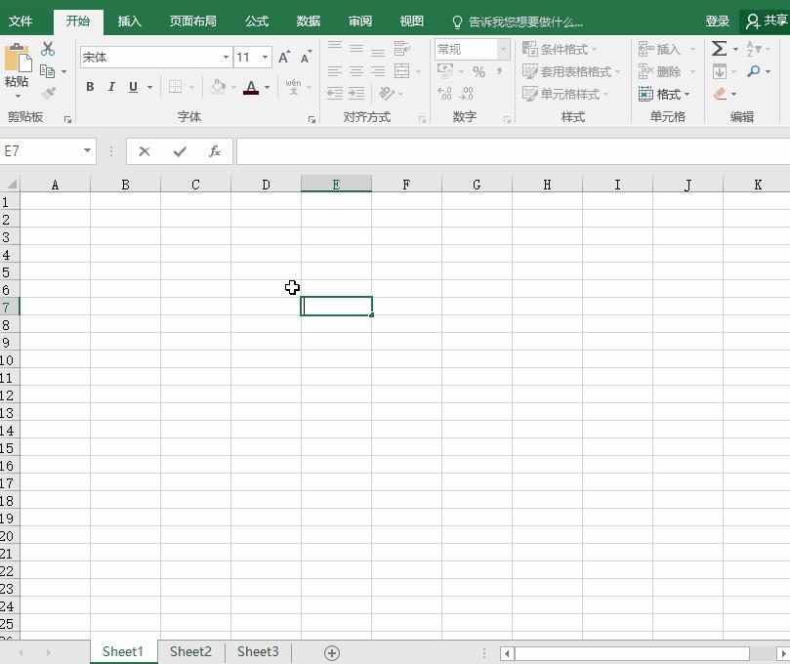Toggle bold formatting
The height and width of the screenshot is (664, 790).
coord(89,87)
